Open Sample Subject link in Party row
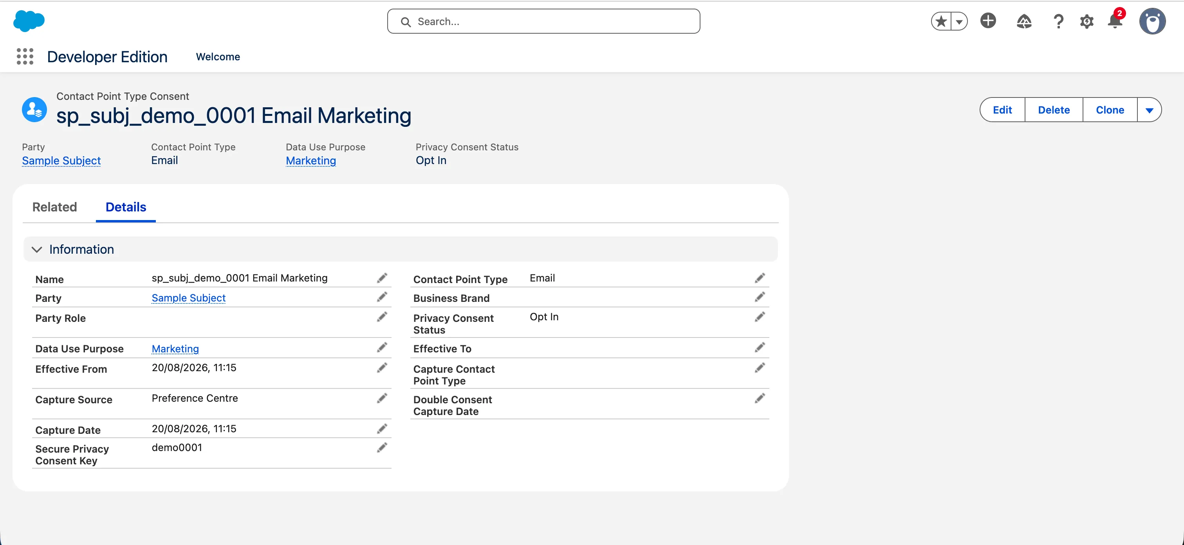 [188, 298]
